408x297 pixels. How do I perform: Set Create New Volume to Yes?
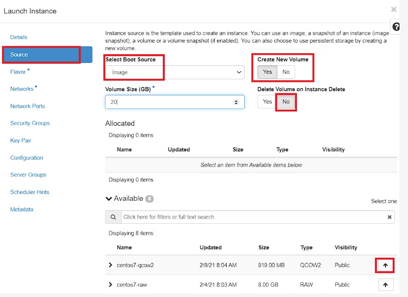(267, 72)
